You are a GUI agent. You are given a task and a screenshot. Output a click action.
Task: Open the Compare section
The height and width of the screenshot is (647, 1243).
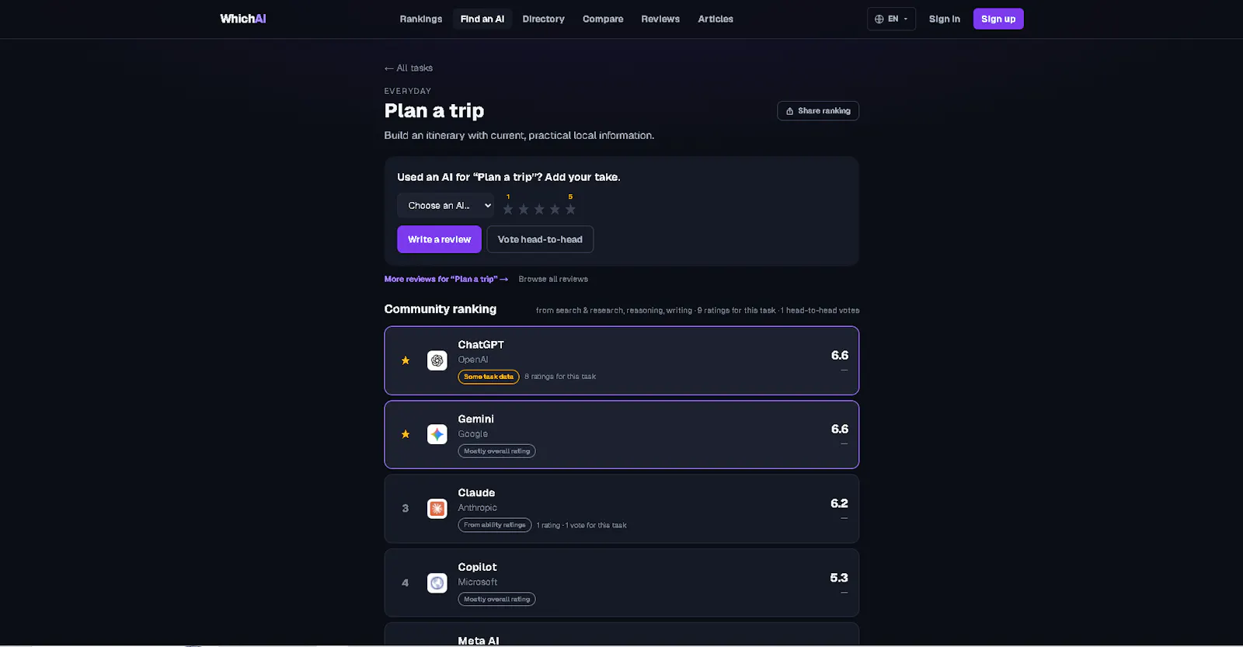pos(603,19)
